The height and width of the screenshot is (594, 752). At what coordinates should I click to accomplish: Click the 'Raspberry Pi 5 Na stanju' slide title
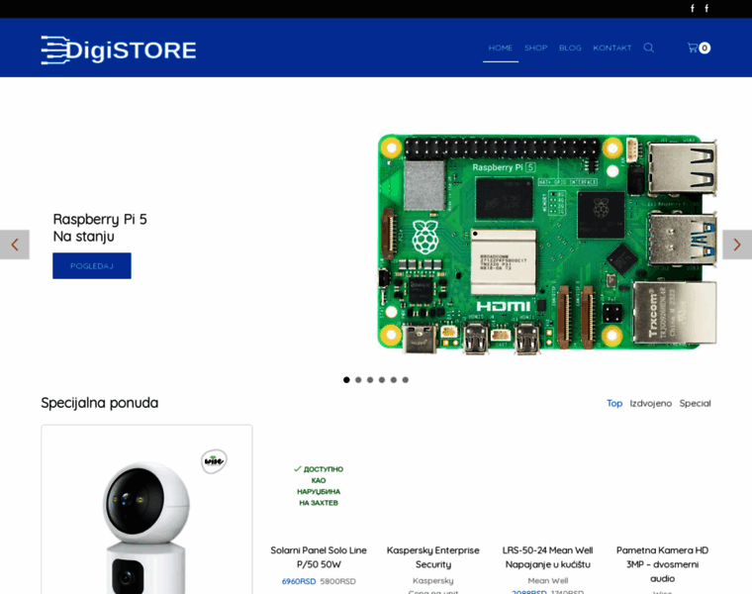point(100,228)
